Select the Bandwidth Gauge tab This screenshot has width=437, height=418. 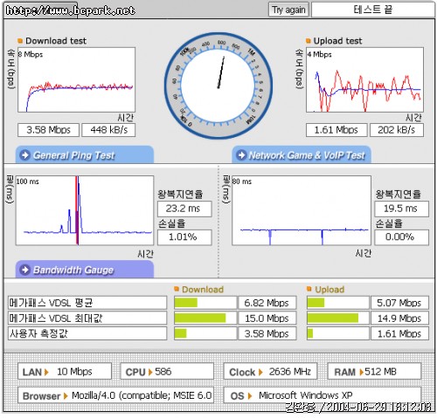tap(85, 270)
